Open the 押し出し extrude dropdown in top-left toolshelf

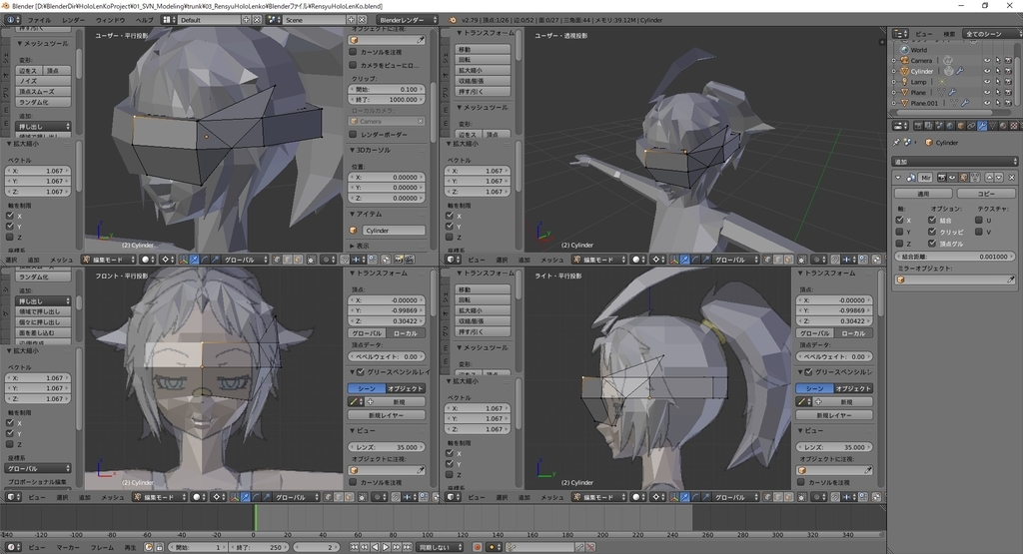(43, 127)
